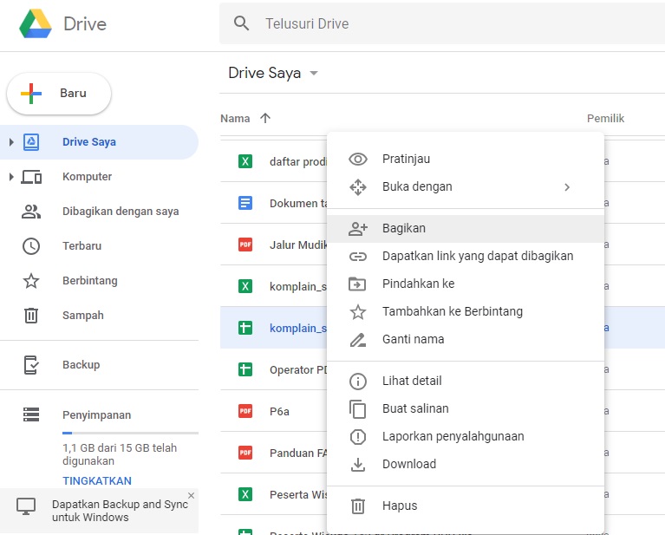This screenshot has height=535, width=665.
Task: Open Dibagikan dengan saya in sidebar
Action: (x=120, y=212)
